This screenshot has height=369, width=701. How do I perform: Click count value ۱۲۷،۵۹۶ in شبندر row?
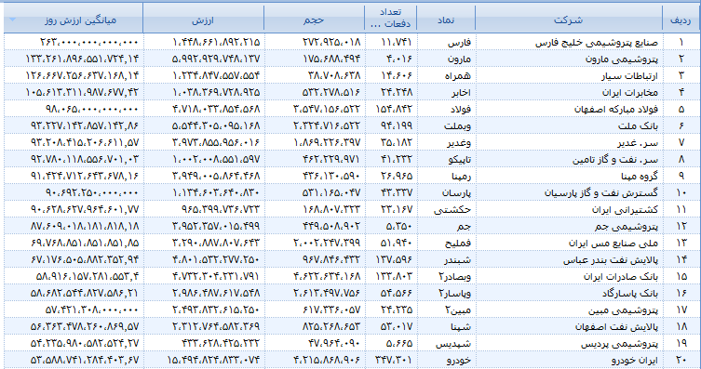[395, 259]
